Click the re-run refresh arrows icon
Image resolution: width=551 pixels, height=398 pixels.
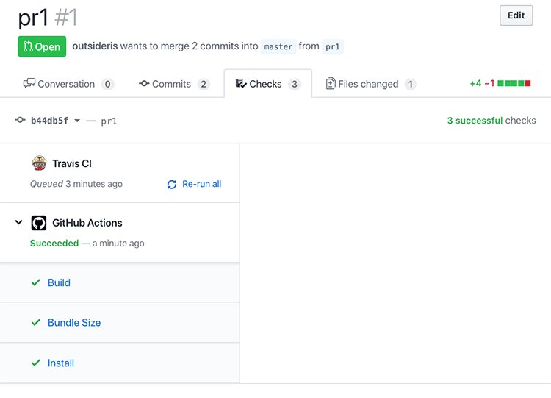pyautogui.click(x=172, y=185)
